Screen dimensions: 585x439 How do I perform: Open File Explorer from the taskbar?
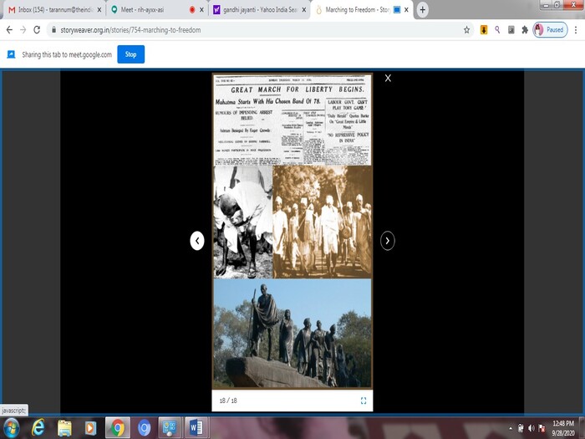64,428
